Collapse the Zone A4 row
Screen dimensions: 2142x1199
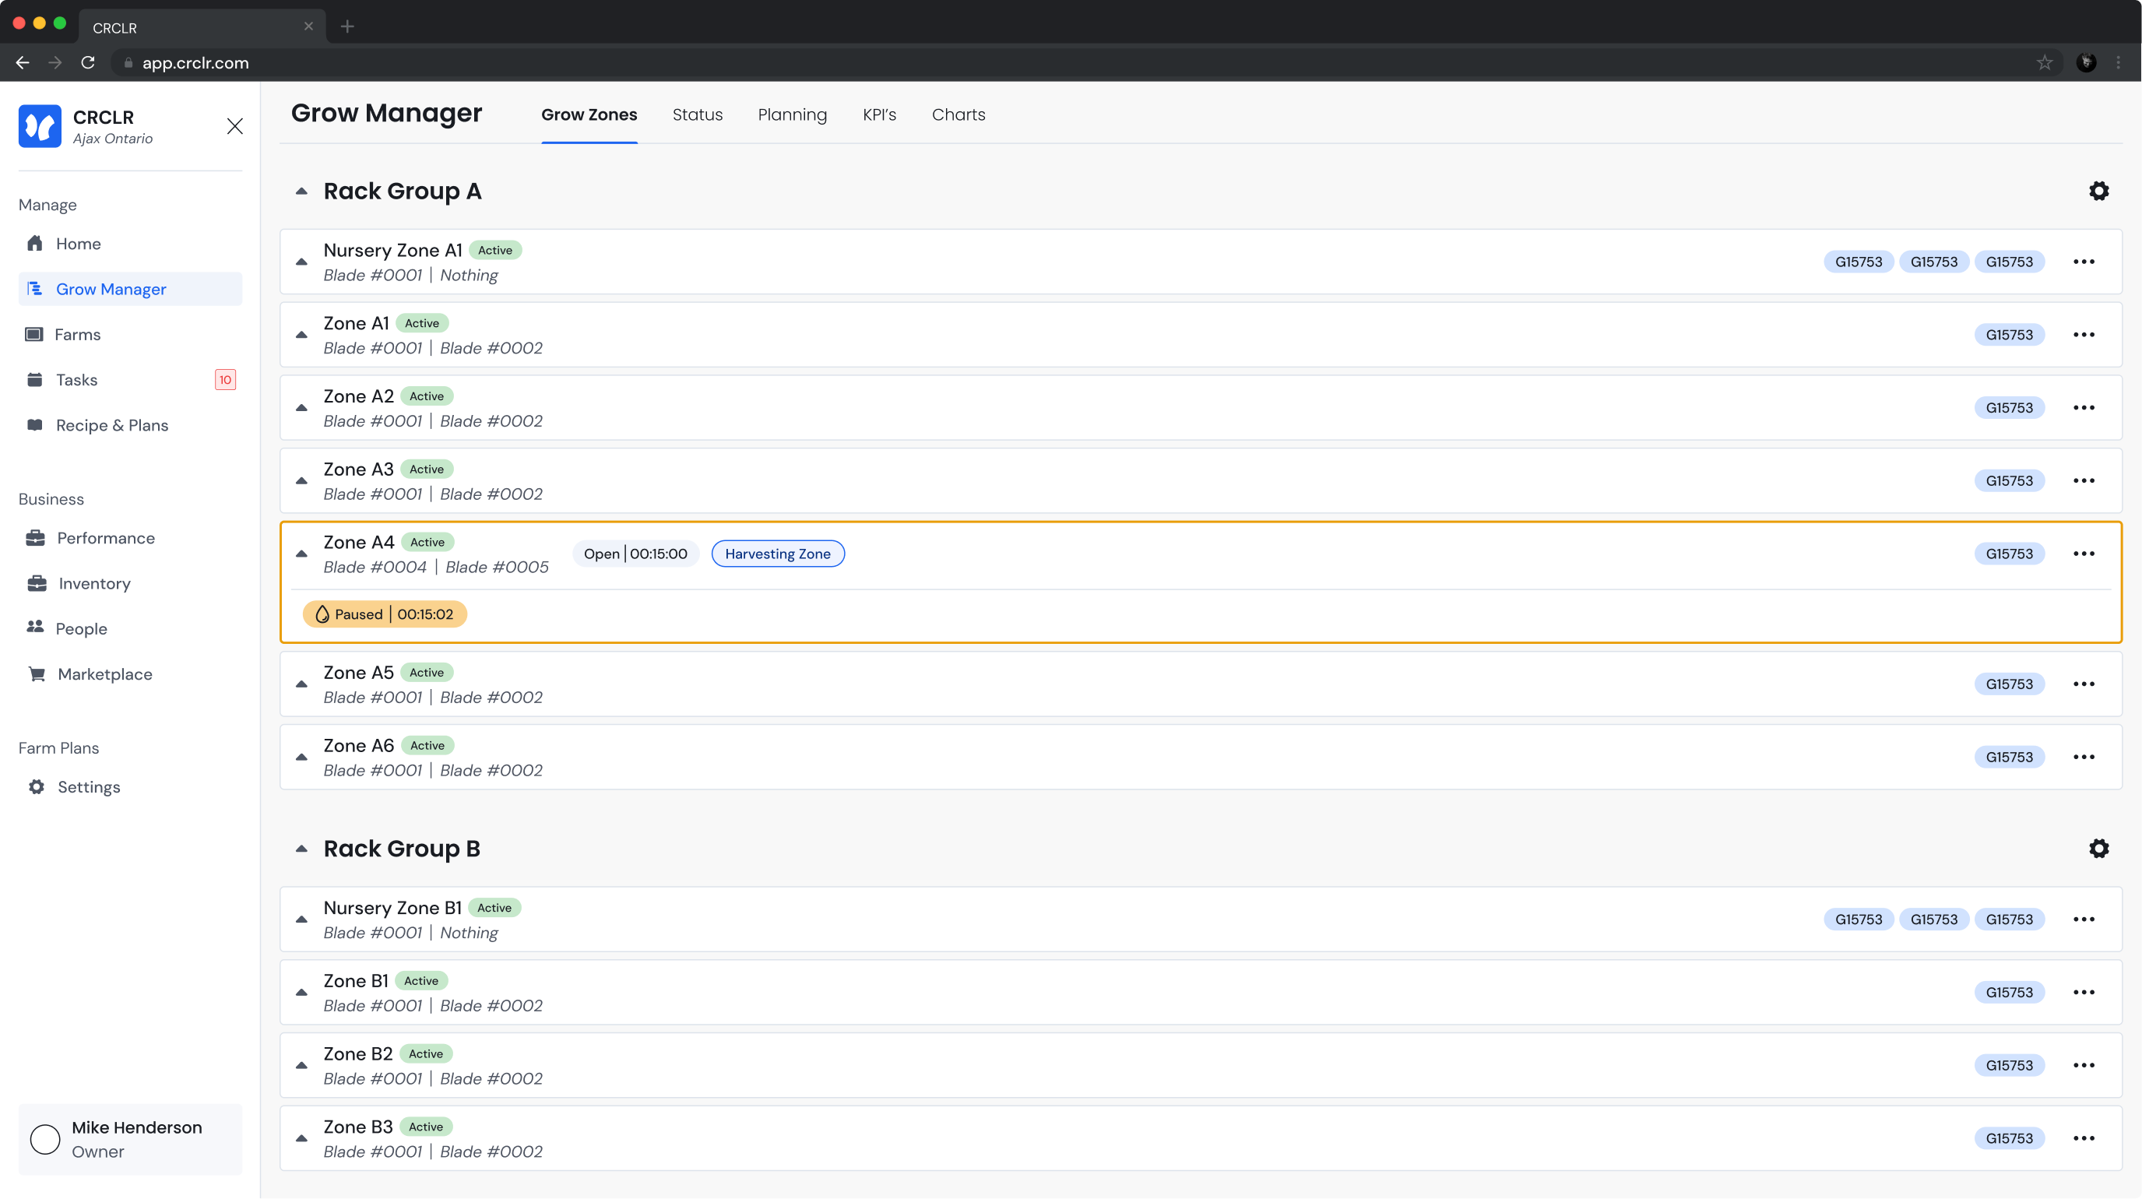click(x=301, y=554)
